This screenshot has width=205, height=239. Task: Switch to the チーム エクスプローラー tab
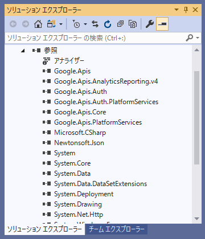117,229
